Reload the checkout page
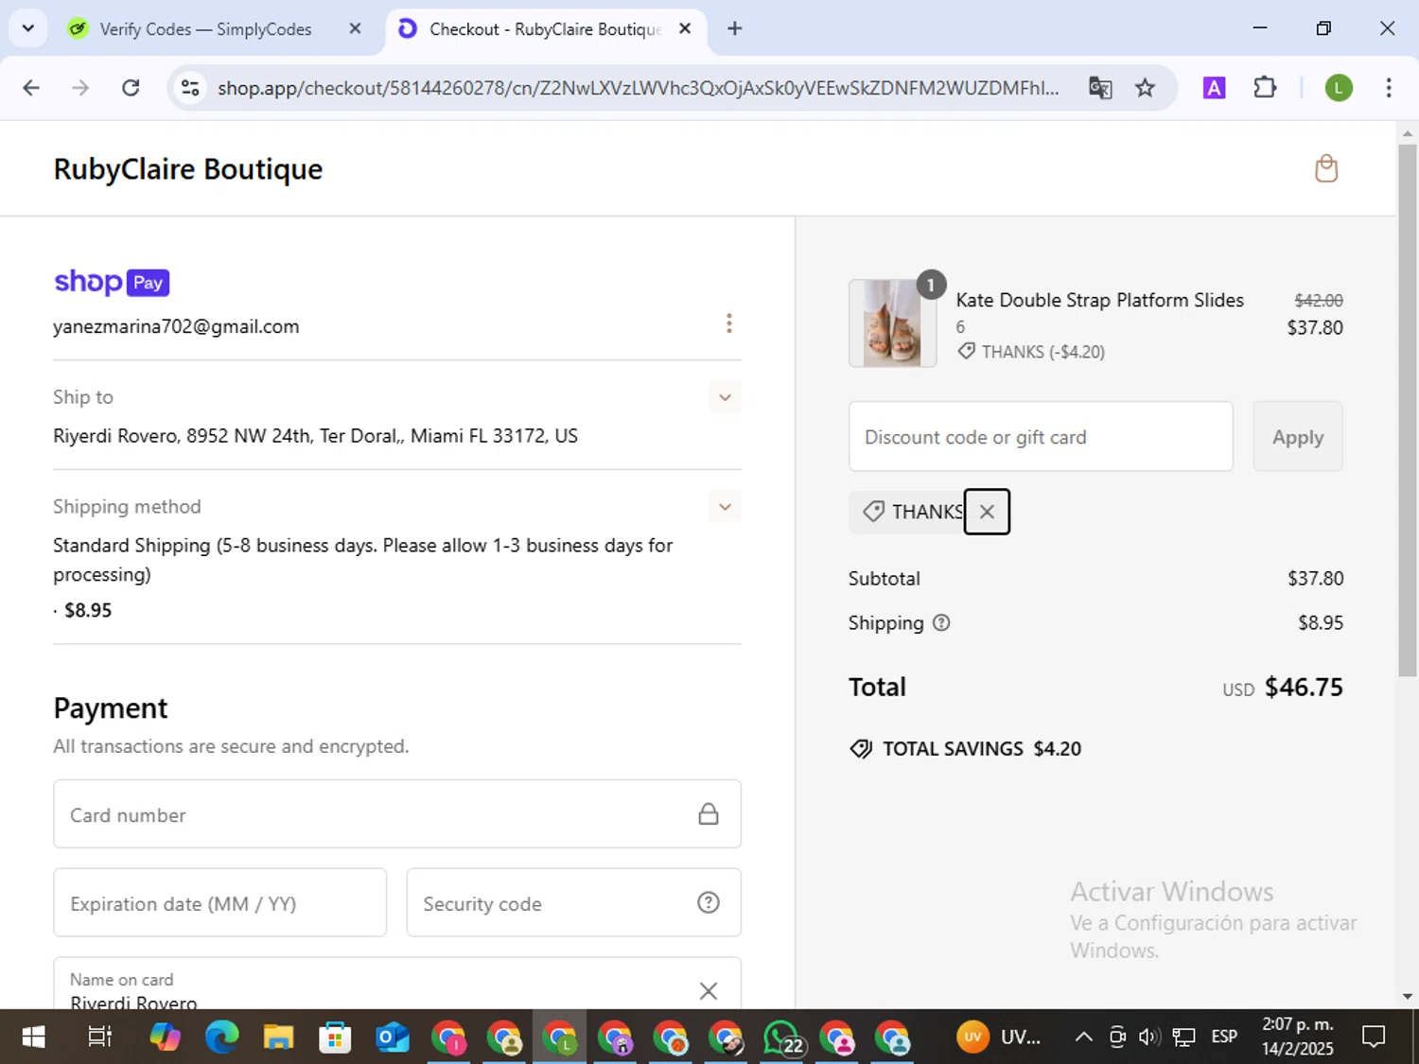The image size is (1419, 1064). [x=131, y=88]
